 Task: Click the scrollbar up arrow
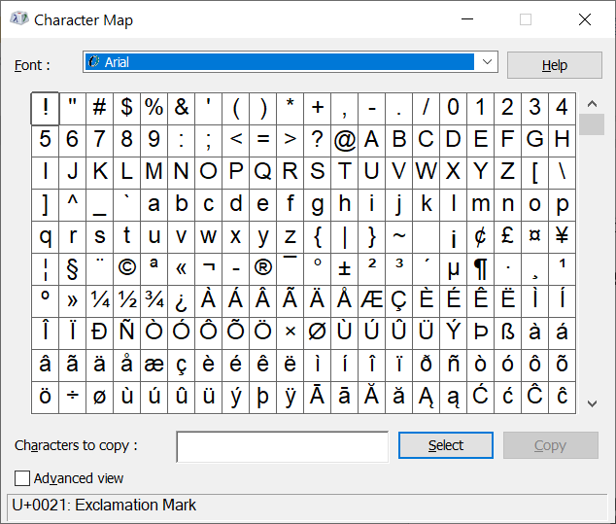point(592,104)
